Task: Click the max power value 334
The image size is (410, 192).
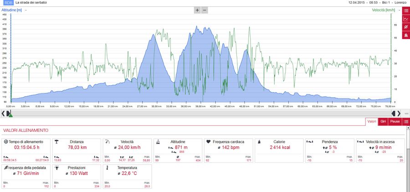Action: (x=97, y=186)
